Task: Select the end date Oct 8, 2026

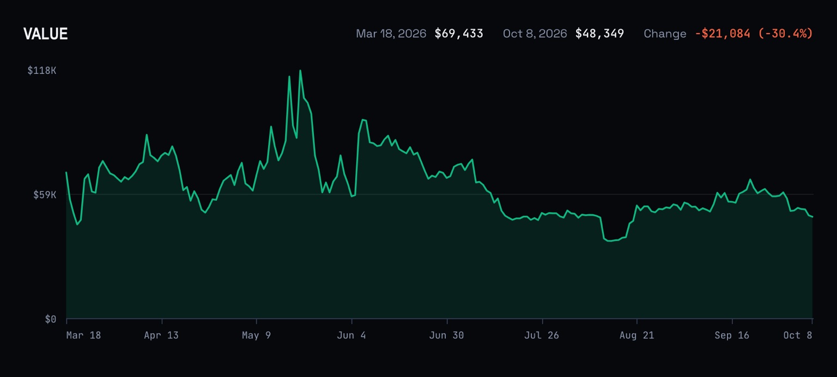Action: pos(535,34)
